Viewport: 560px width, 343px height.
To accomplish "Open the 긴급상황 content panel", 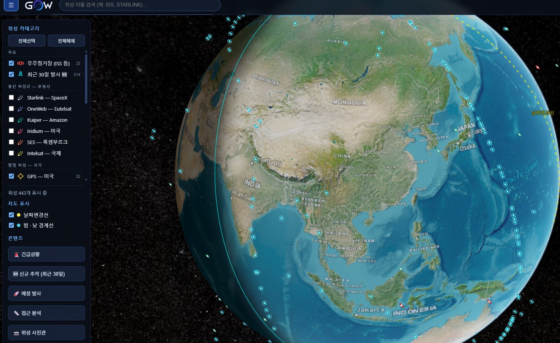I will 47,254.
